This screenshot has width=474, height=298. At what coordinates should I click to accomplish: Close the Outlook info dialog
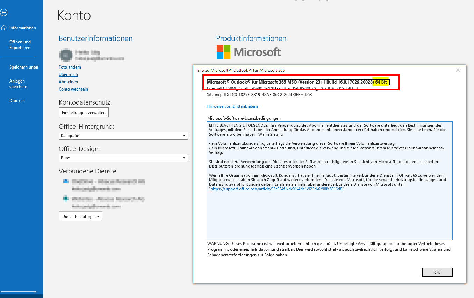(458, 70)
